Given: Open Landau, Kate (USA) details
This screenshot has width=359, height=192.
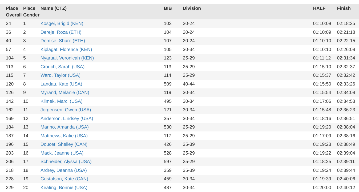Looking at the screenshot, I should 61,84.
